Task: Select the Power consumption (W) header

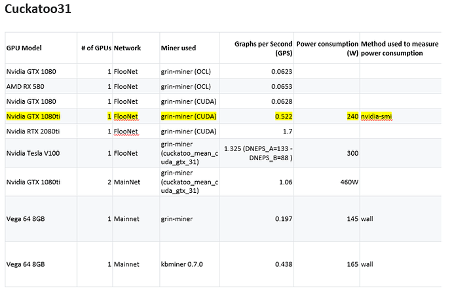Action: tap(327, 48)
